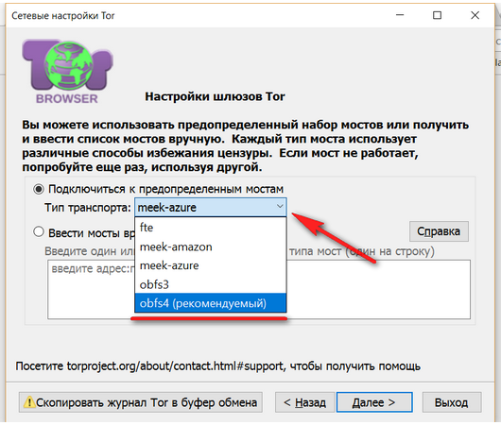The image size is (501, 425).
Task: Collapse the transport dropdown via its chevron
Action: click(x=280, y=207)
